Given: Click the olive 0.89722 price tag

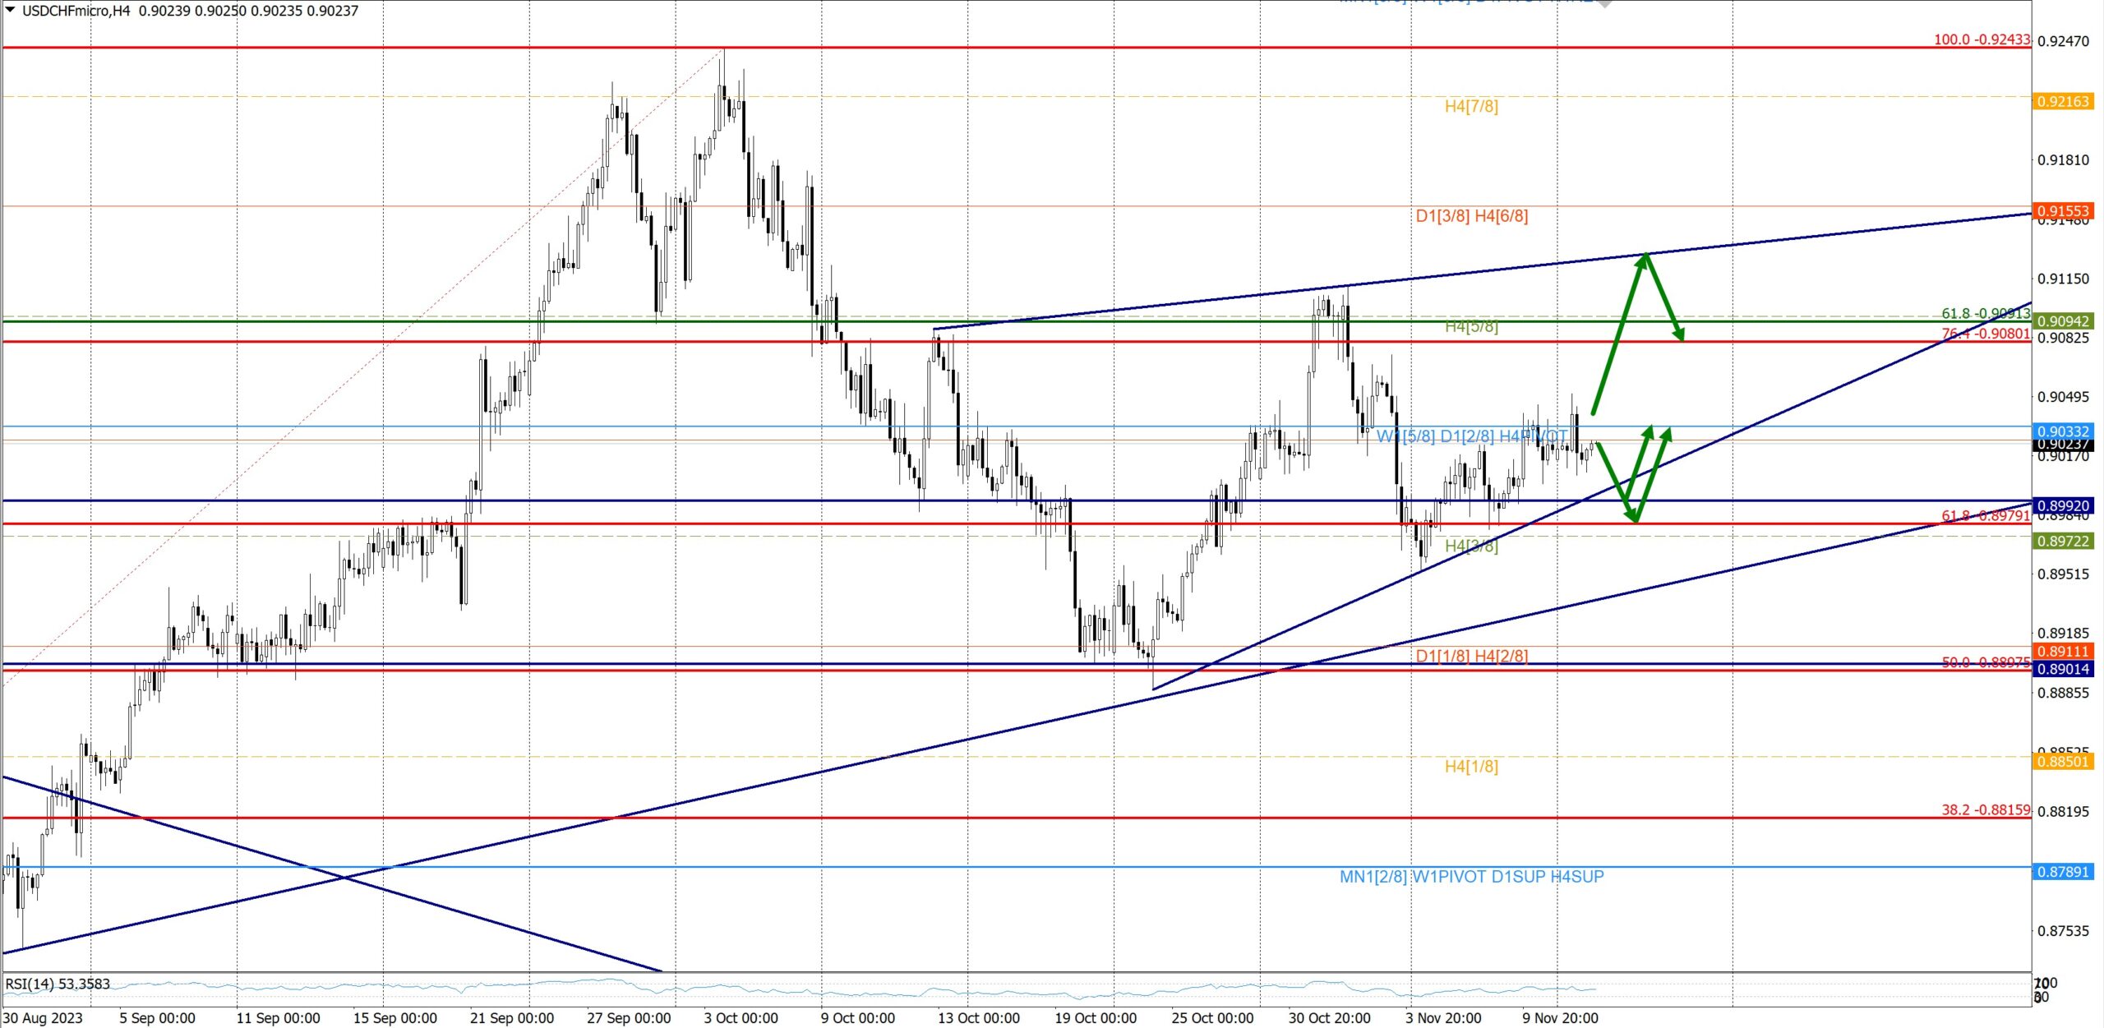Looking at the screenshot, I should pyautogui.click(x=2062, y=541).
